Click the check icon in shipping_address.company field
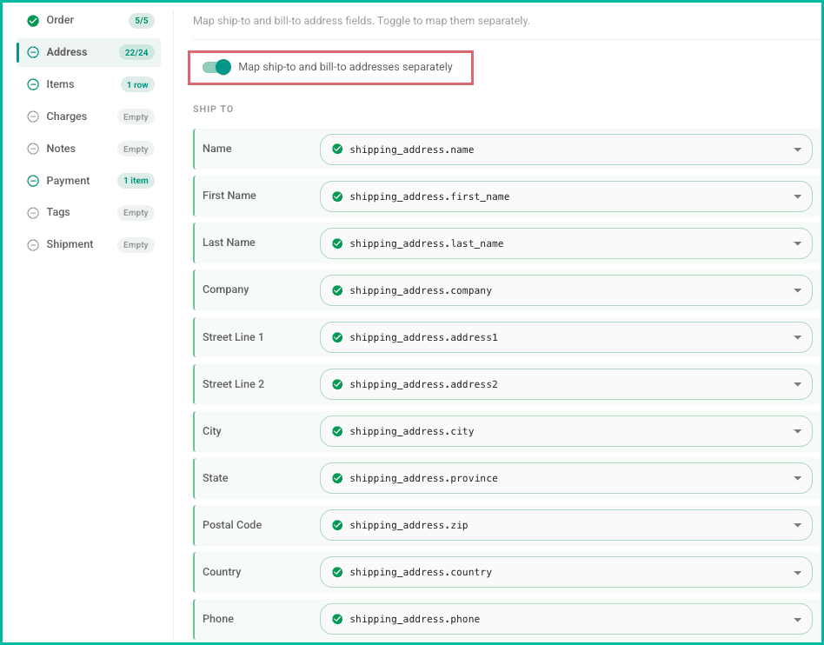 click(337, 290)
